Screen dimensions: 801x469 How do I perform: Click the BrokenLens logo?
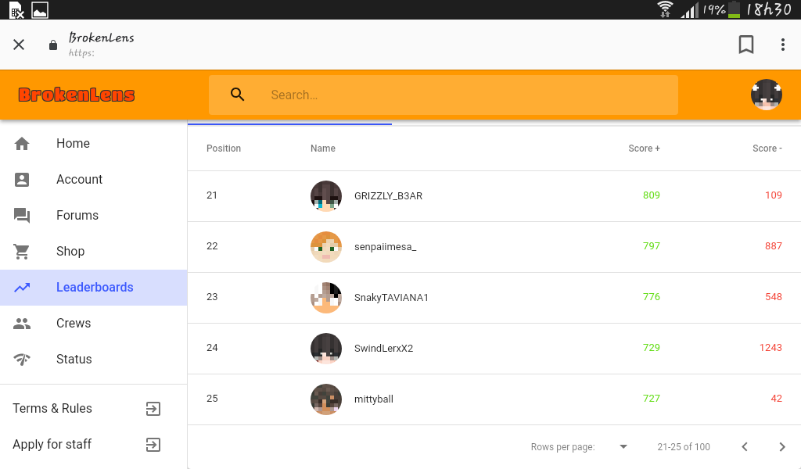(x=77, y=95)
